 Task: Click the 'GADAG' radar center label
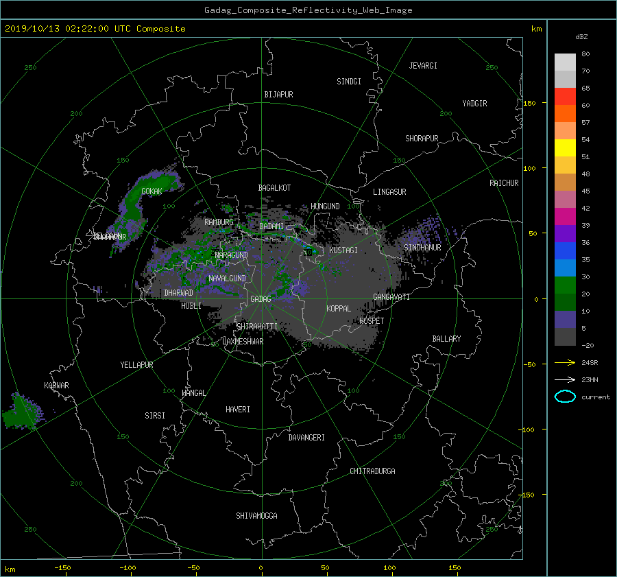261,299
